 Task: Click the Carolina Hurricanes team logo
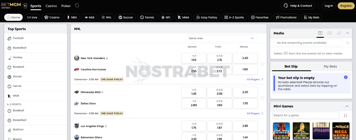point(77,69)
